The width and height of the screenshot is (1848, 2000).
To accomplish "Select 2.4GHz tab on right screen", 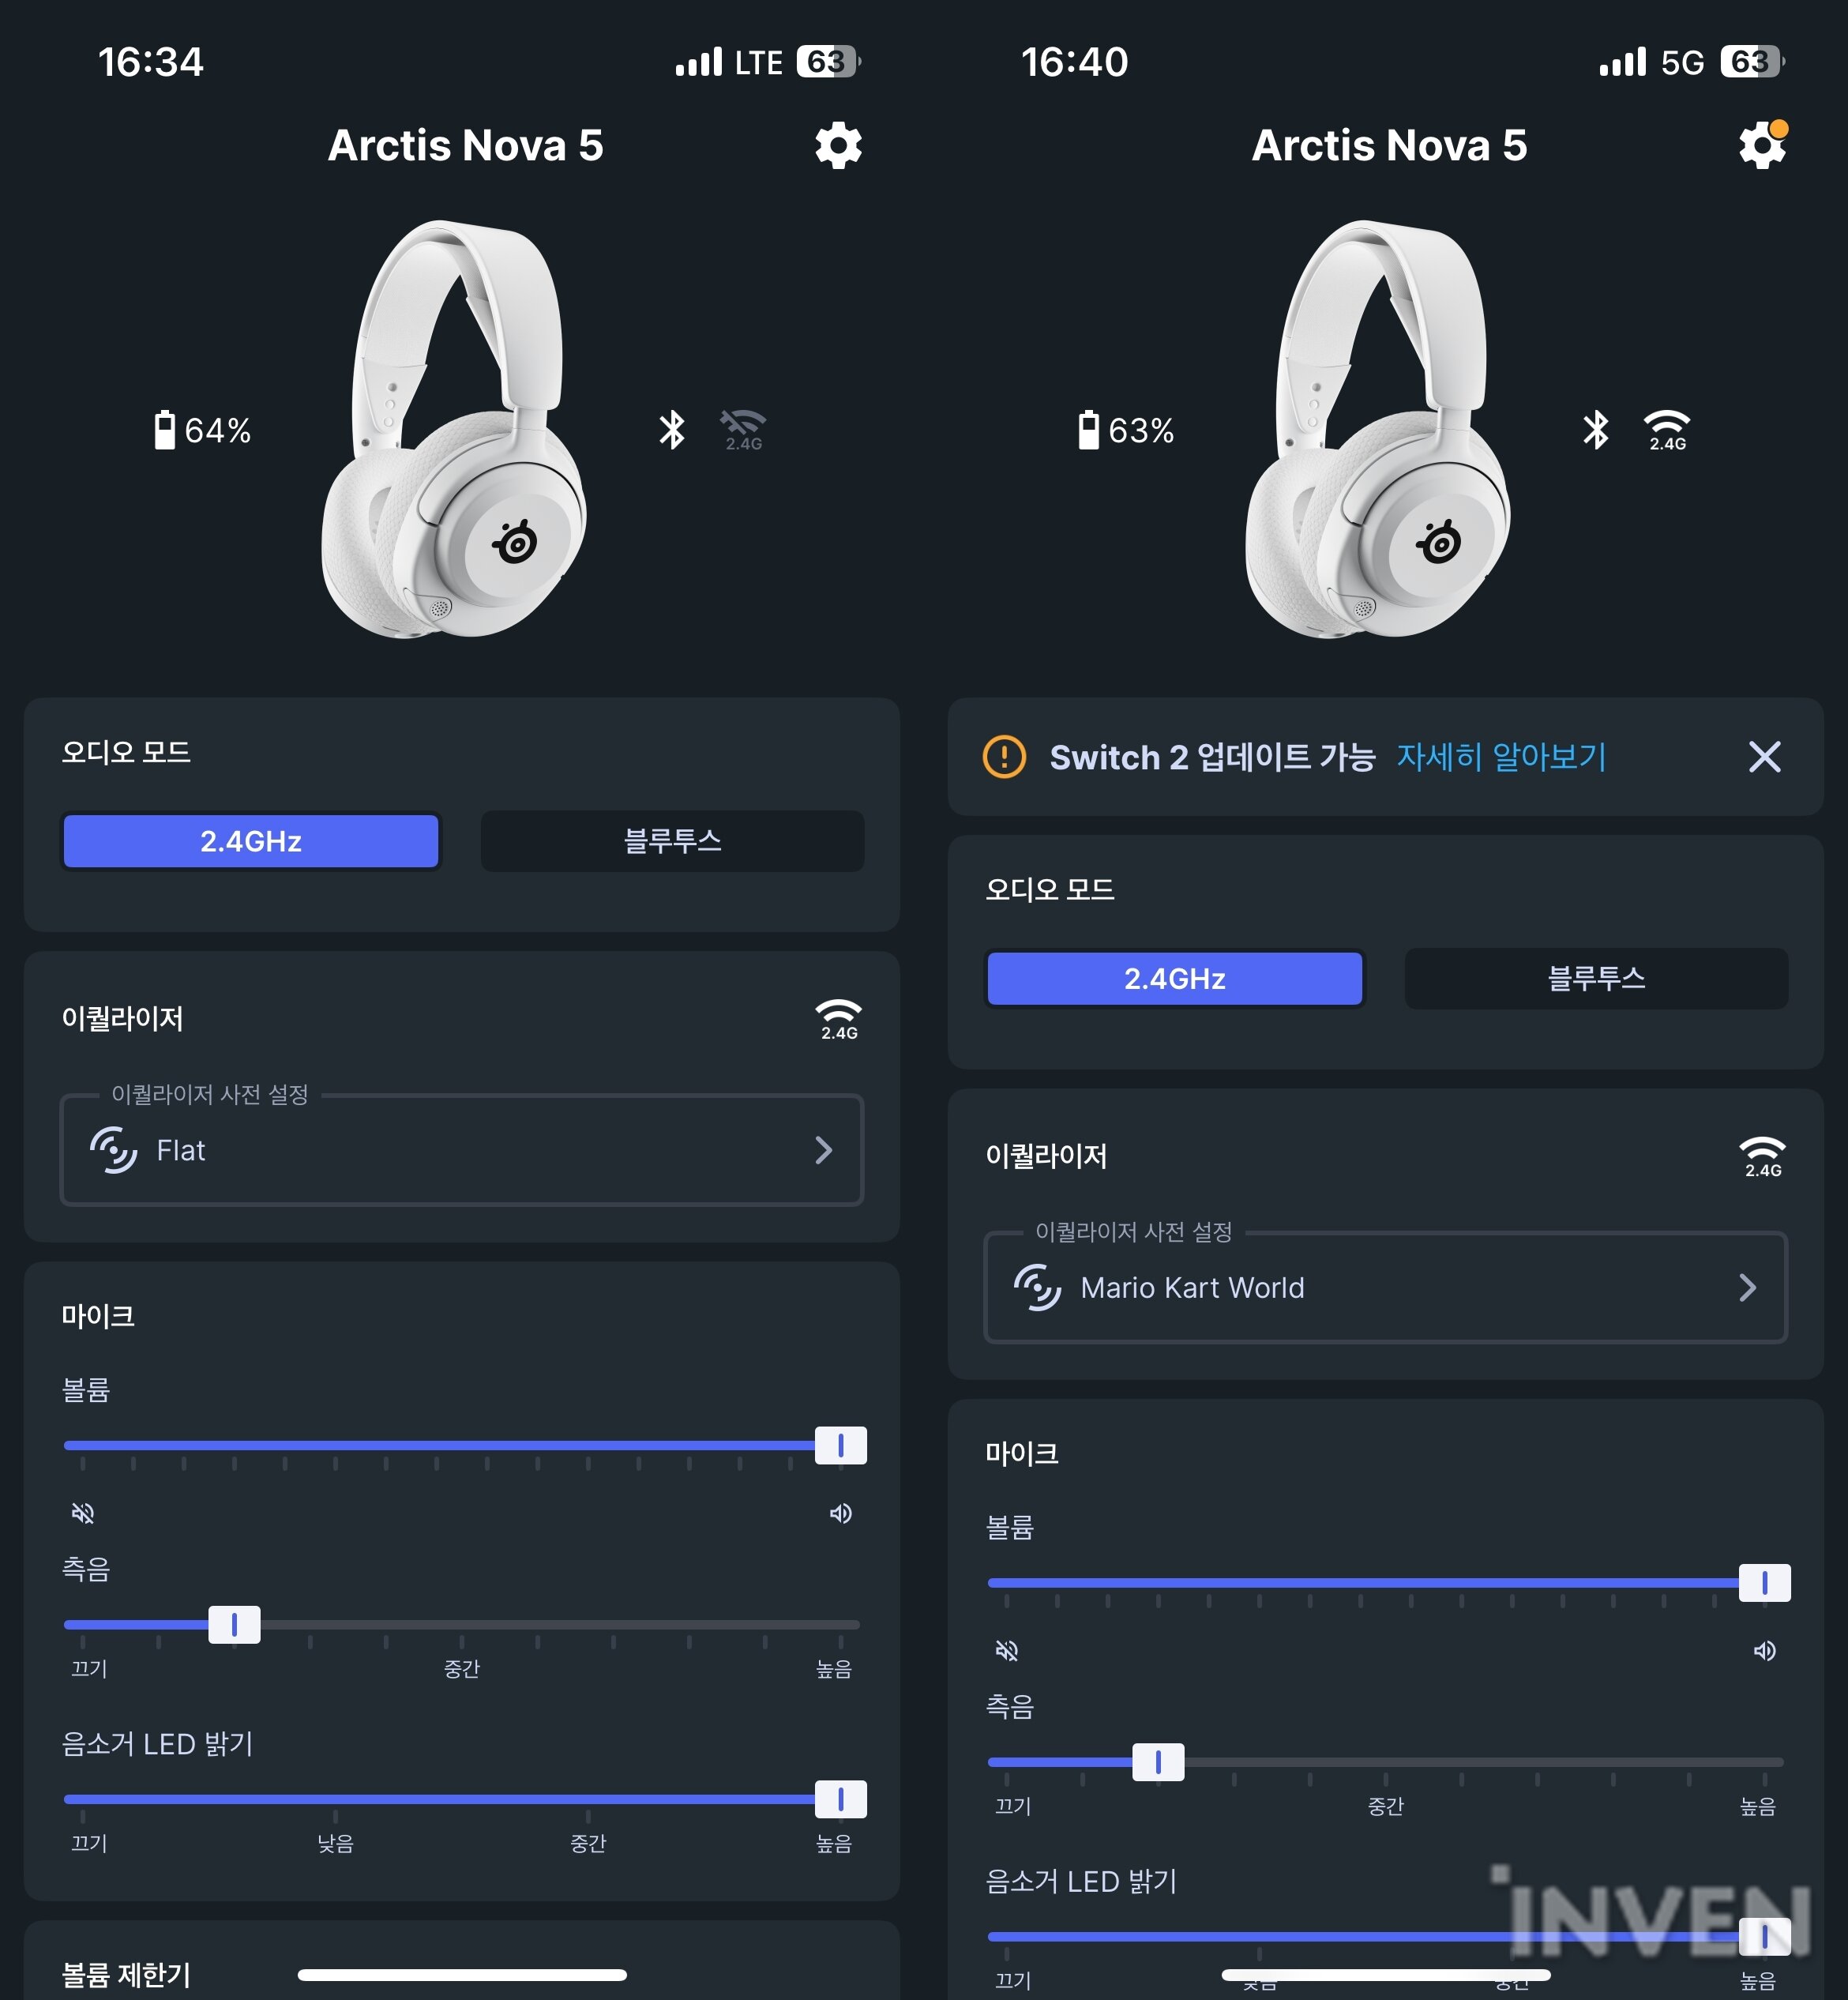I will (x=1175, y=978).
